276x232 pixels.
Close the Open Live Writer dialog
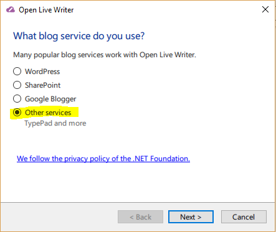coord(265,9)
